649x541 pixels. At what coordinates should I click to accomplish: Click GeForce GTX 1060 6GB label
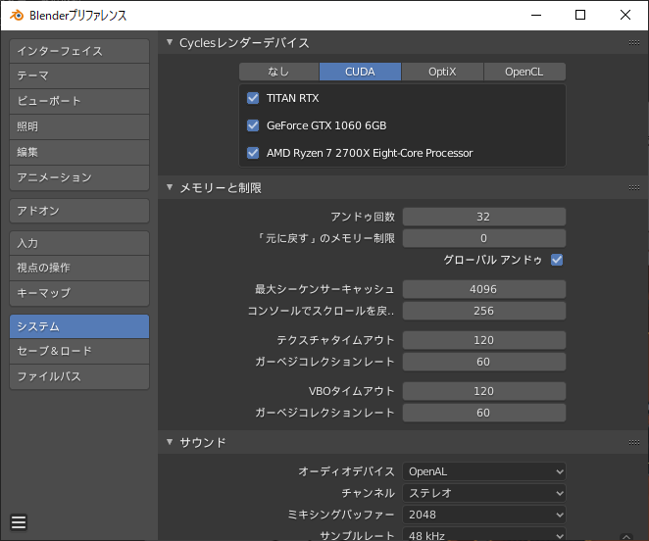326,125
